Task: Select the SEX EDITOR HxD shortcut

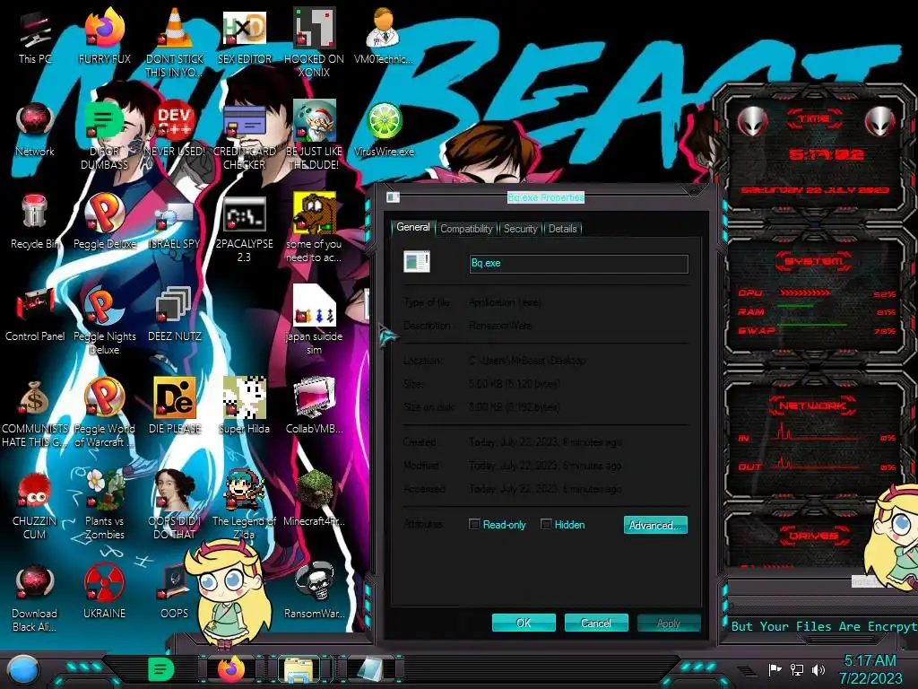Action: point(245,37)
